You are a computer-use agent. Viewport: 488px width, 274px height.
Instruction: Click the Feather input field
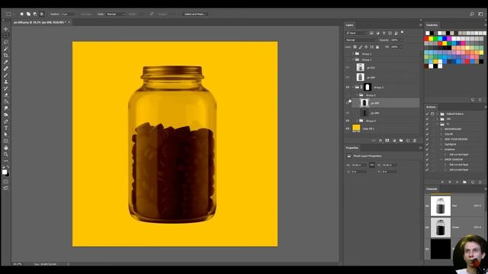click(68, 14)
